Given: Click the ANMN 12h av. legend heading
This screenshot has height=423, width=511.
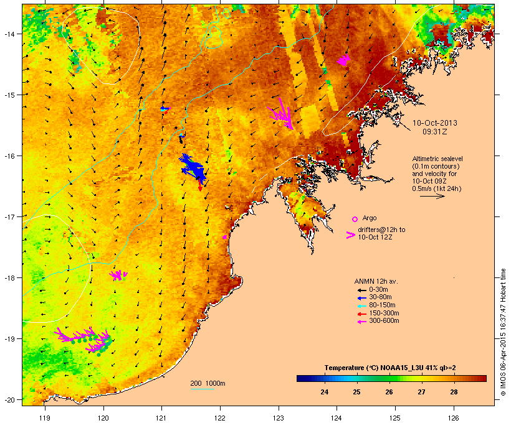Looking at the screenshot, I should point(376,281).
